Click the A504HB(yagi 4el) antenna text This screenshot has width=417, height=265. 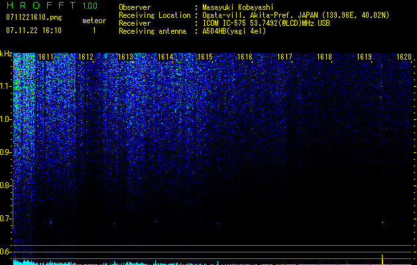(x=234, y=31)
